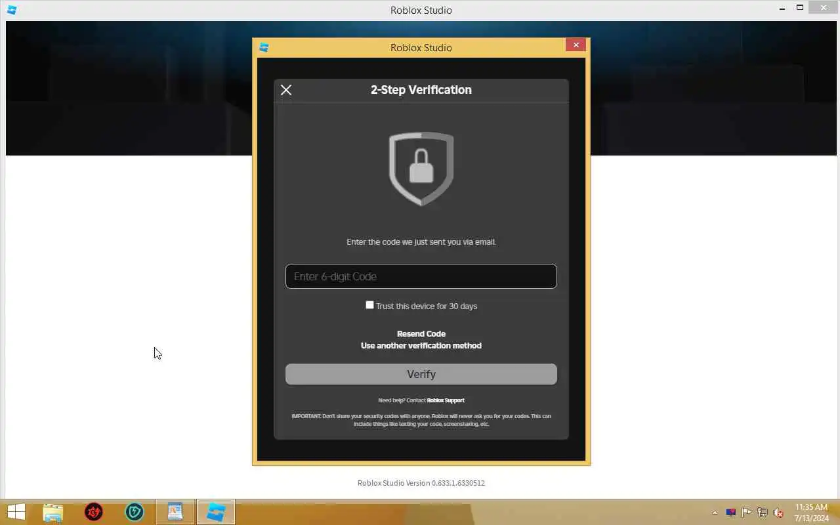Click the shield lock icon
The height and width of the screenshot is (525, 840).
[421, 169]
